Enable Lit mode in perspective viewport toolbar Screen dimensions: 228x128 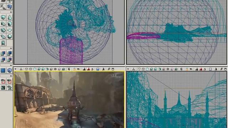point(39,69)
